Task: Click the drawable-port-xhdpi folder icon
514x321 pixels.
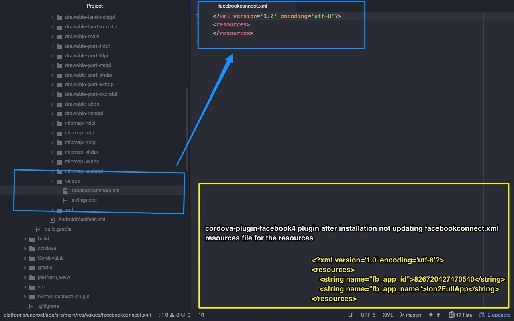Action: (59, 75)
